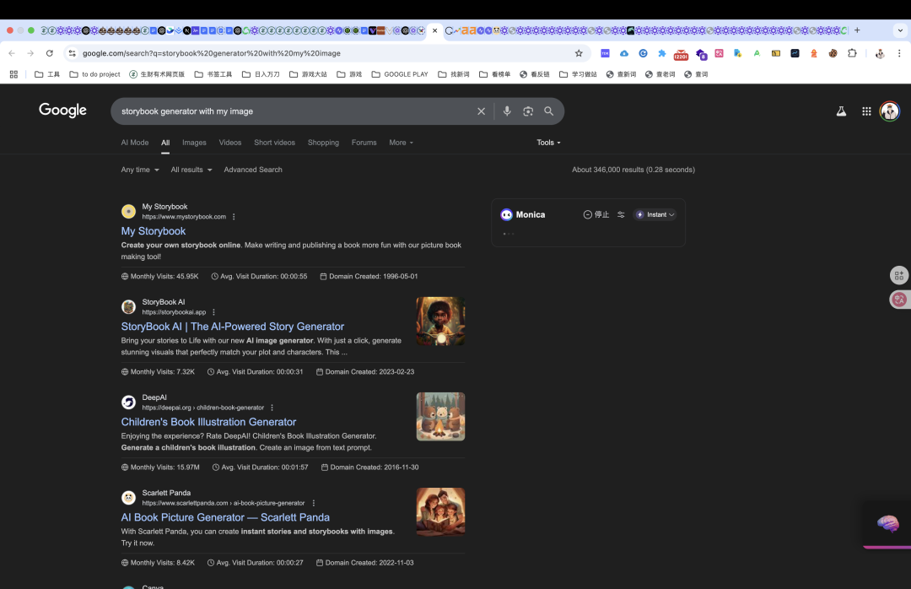Screen dimensions: 911x589
Task: Bookmark this page with star icon
Action: point(579,53)
